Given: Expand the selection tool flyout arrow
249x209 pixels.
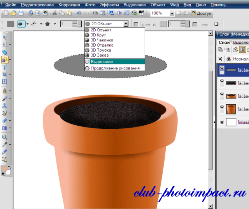Looking at the screenshot, I should point(10,45).
